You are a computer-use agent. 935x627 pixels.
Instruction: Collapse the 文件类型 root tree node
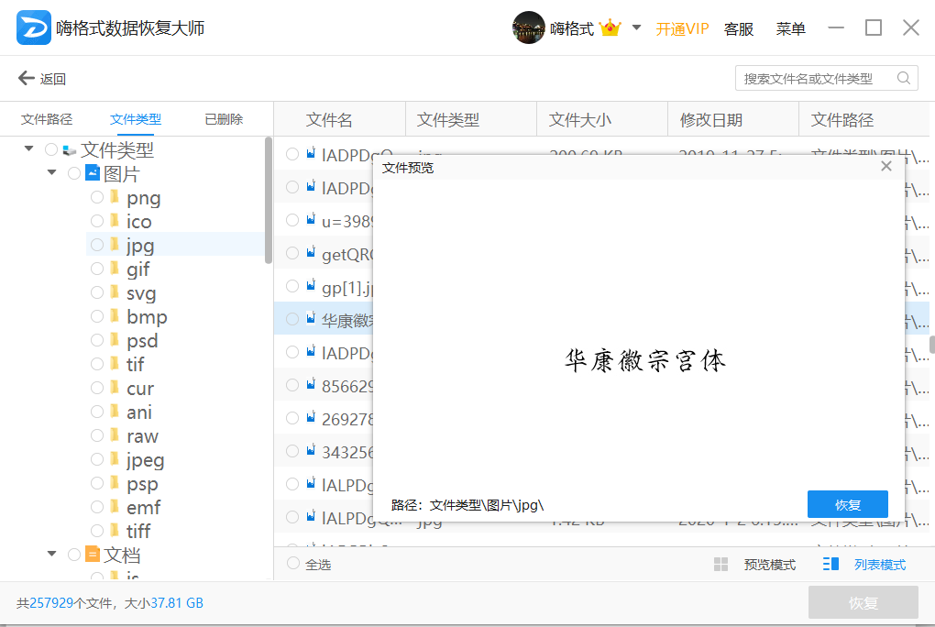tap(28, 148)
